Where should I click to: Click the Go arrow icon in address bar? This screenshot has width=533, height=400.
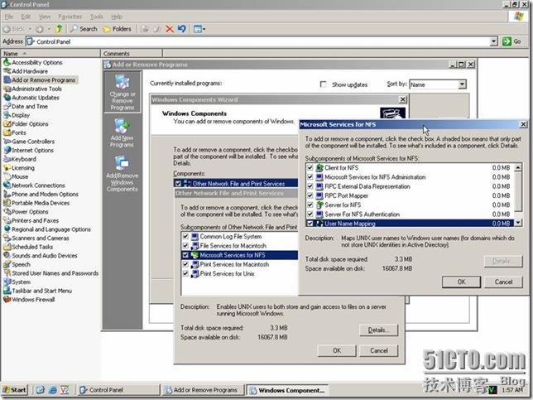tap(507, 41)
